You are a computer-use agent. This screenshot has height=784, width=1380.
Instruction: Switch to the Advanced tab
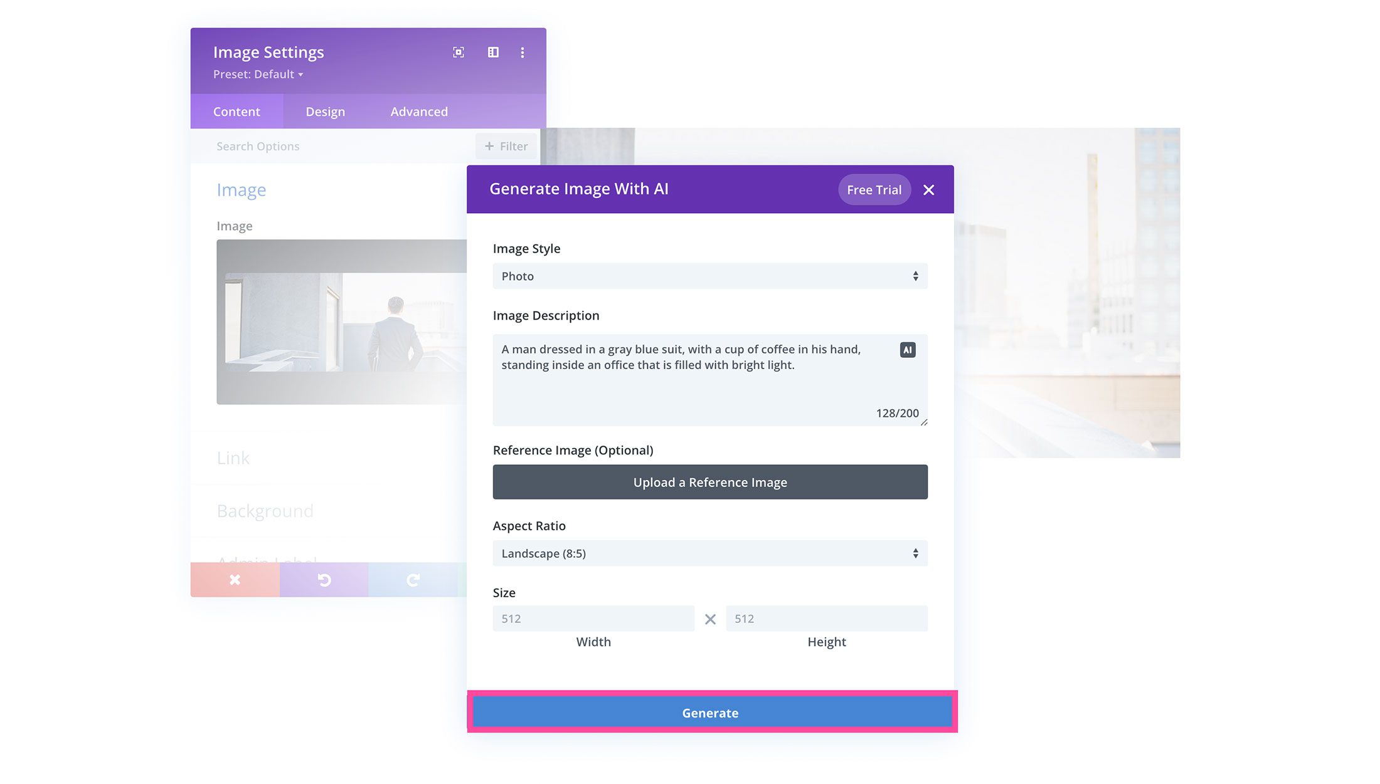419,111
